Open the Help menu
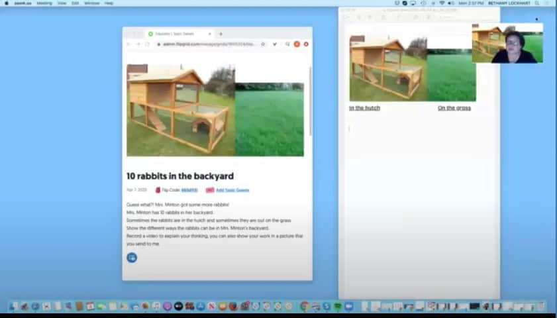This screenshot has height=318, width=557. coord(109,3)
